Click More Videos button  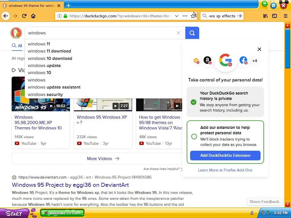click(103, 159)
